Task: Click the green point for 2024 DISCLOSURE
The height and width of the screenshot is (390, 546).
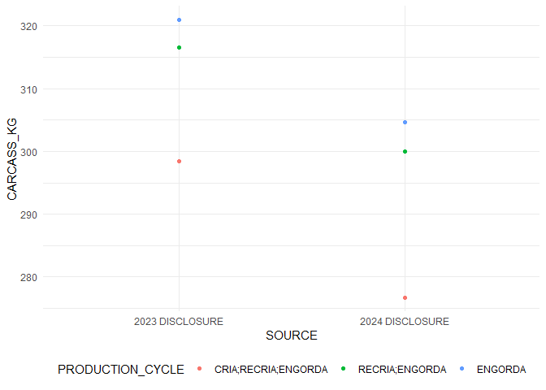Action: [405, 151]
